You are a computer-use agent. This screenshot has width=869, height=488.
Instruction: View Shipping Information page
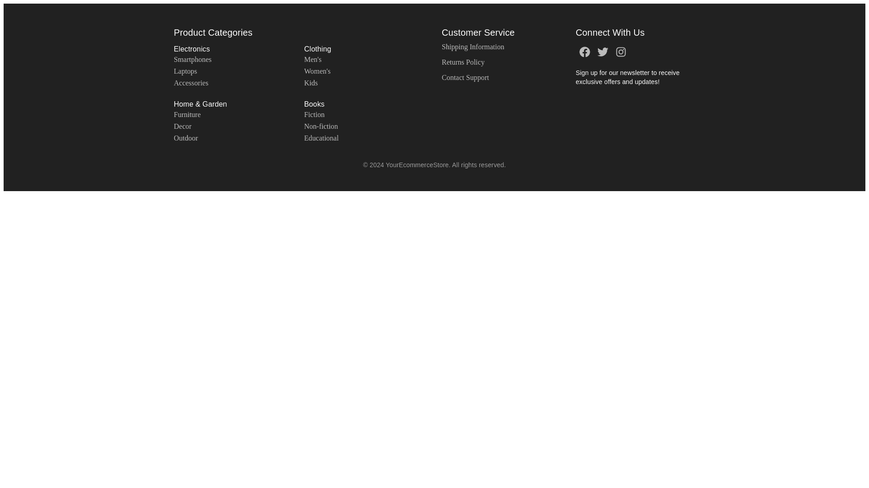473,47
